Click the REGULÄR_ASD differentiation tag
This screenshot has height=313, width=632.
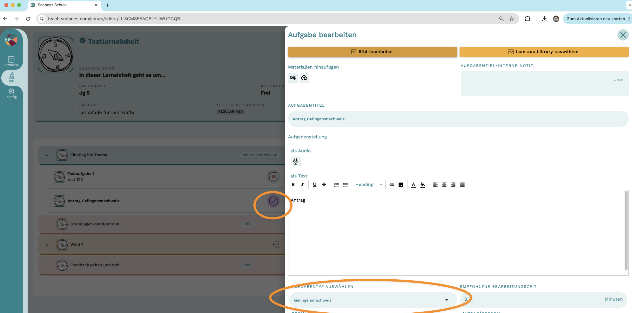pos(231,112)
